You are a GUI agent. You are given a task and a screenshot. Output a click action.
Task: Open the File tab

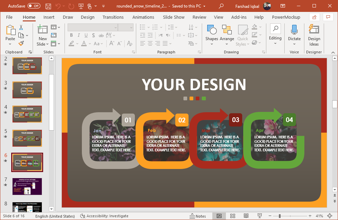point(9,17)
